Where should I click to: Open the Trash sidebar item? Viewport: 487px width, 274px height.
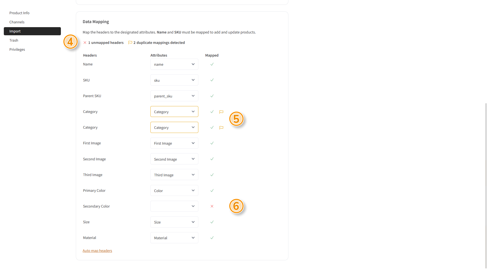14,40
